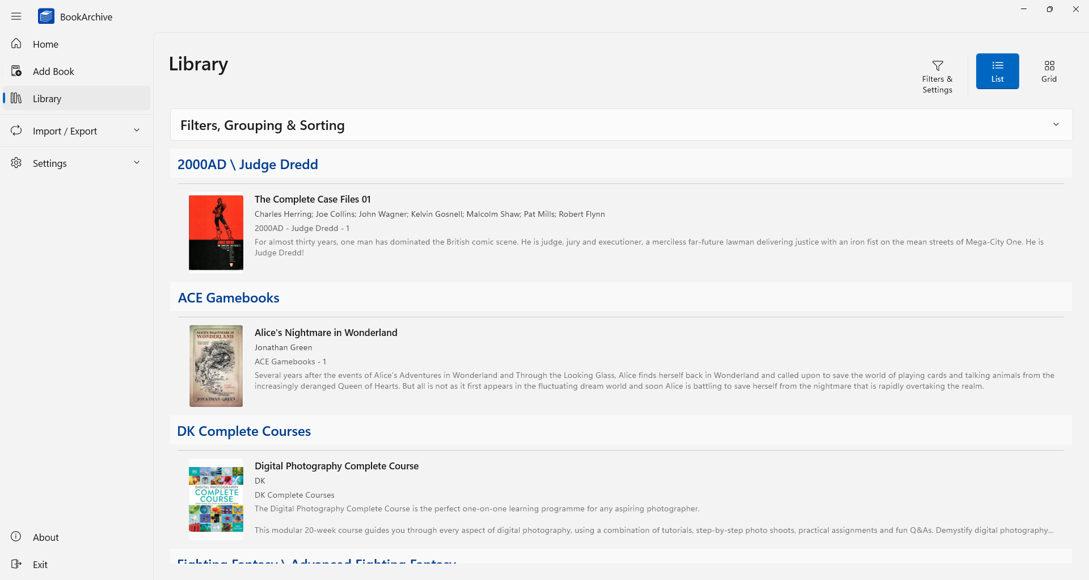This screenshot has width=1089, height=580.
Task: Switch to List view
Action: [x=997, y=71]
